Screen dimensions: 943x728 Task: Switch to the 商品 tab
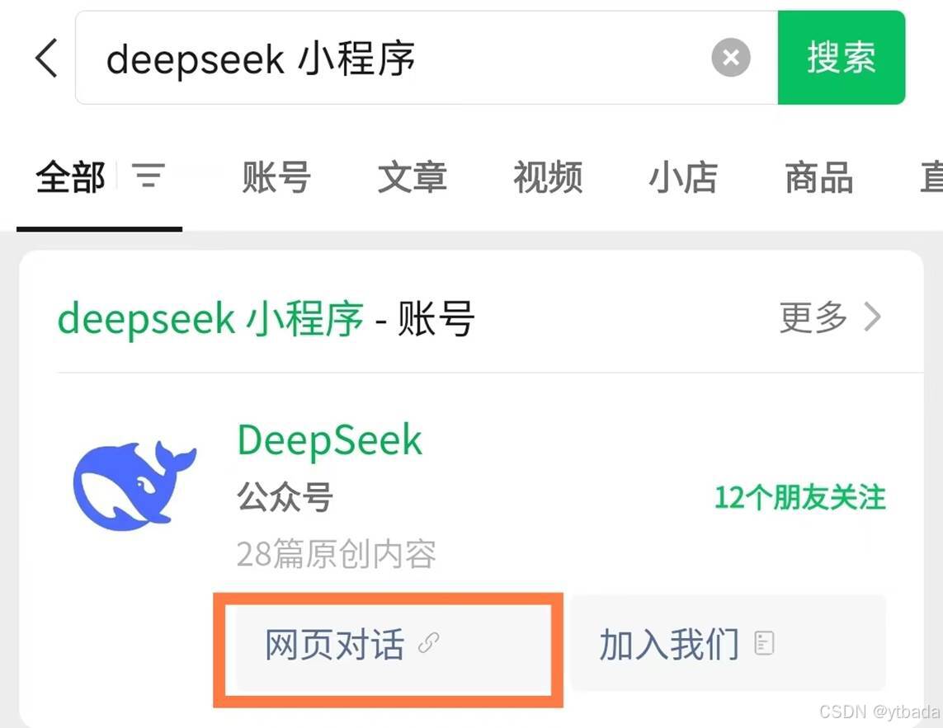pos(819,177)
